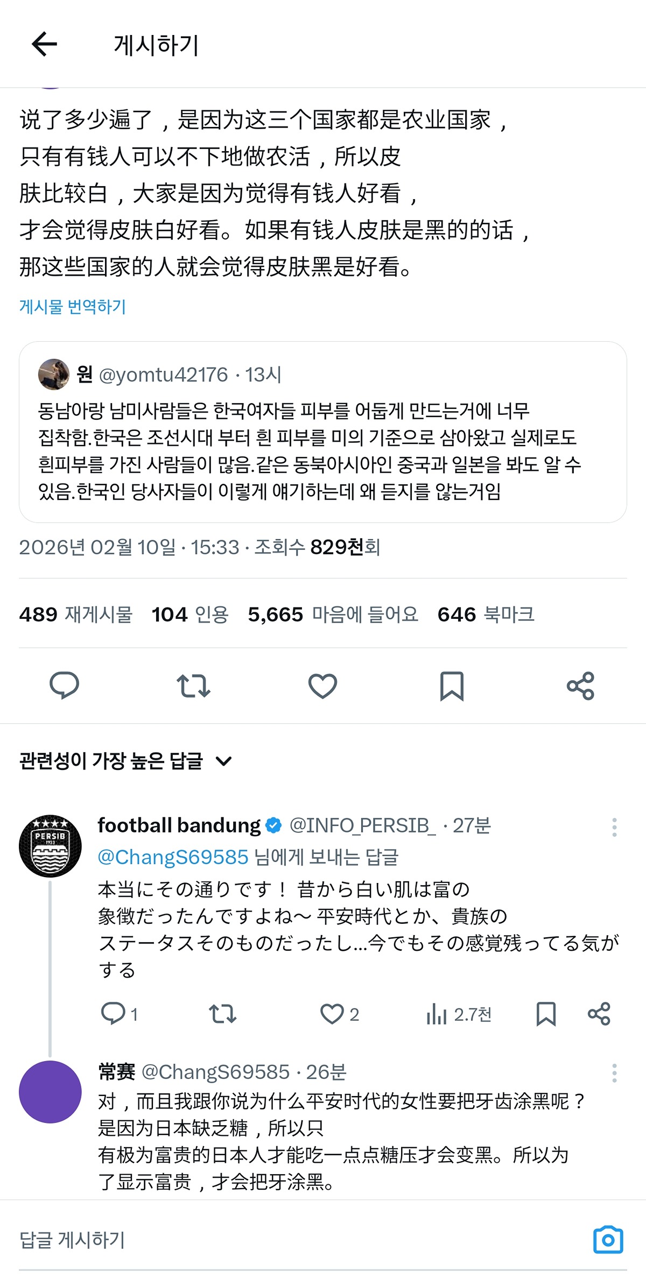
Task: Open more options on football bandung reply
Action: 614,827
